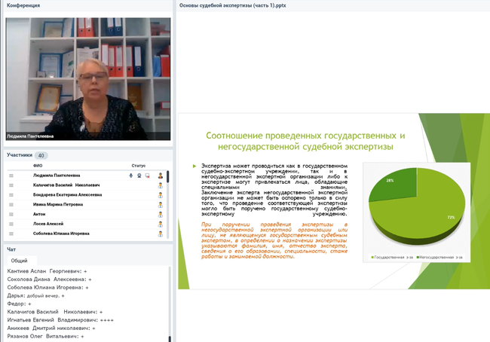Switch to the Общий chat tab
The width and height of the screenshot is (490, 342).
[19, 260]
